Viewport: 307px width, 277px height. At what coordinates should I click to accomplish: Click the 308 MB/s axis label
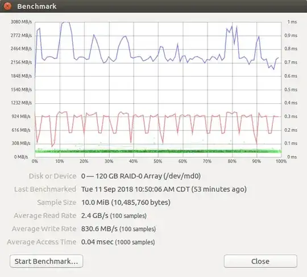(21, 143)
